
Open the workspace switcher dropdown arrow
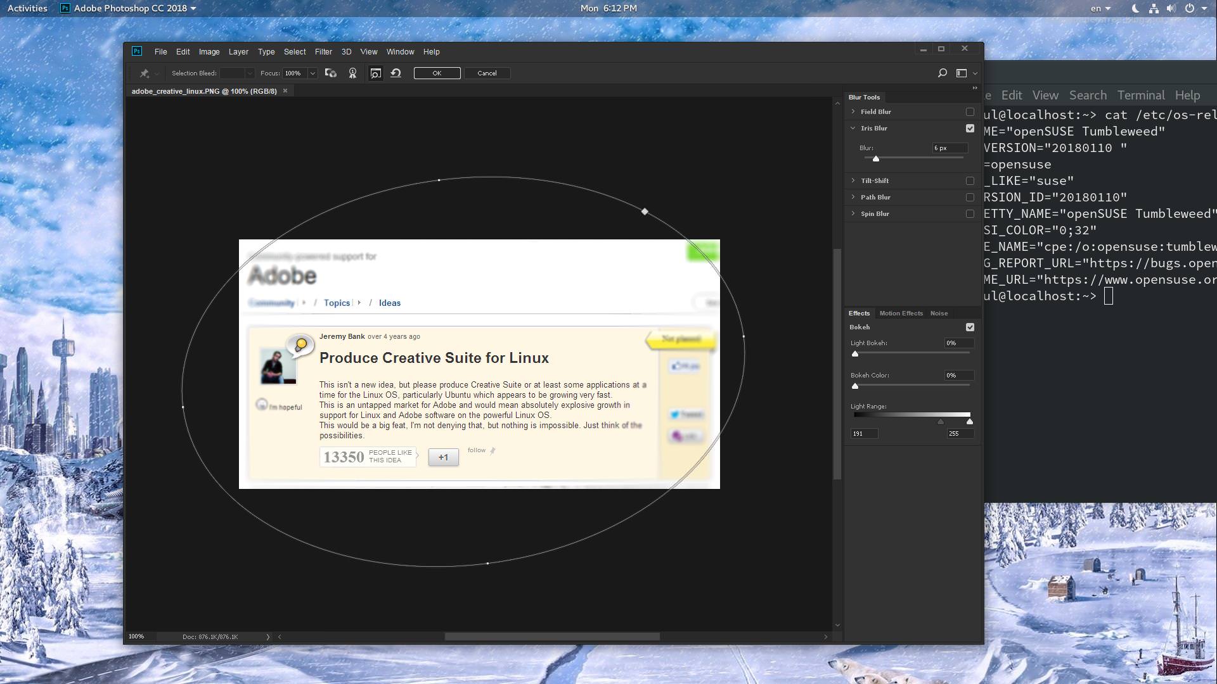(x=975, y=73)
